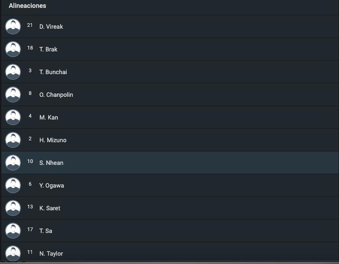Image resolution: width=339 pixels, height=264 pixels.
Task: Select the O. Chanpolin name
Action: point(56,94)
